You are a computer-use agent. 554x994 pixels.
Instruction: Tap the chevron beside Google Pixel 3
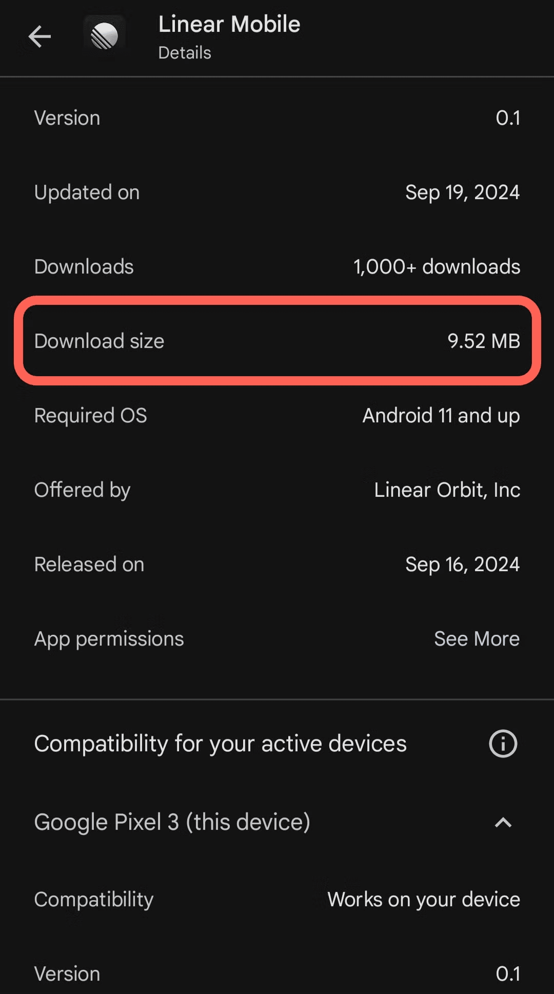[504, 823]
